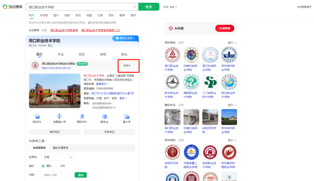
Task: Switch to 模拟志愿推荐 toggle tab
Action: point(60,148)
